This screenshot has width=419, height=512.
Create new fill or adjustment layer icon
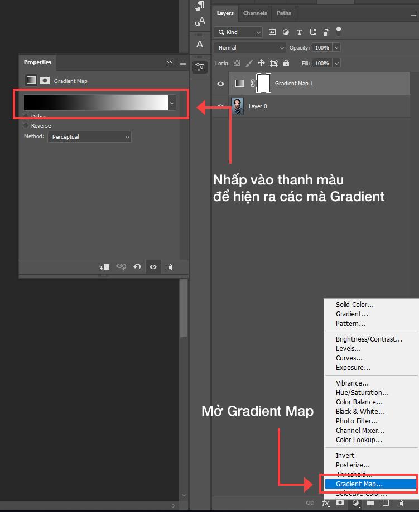355,503
